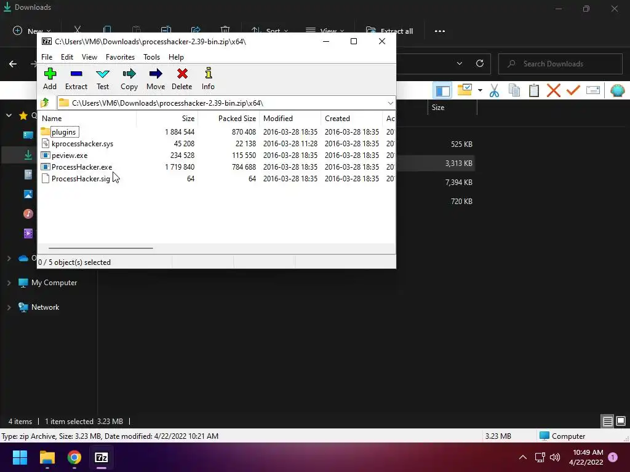Go up one folder level in 7-Zip
The height and width of the screenshot is (472, 630).
pyautogui.click(x=45, y=103)
